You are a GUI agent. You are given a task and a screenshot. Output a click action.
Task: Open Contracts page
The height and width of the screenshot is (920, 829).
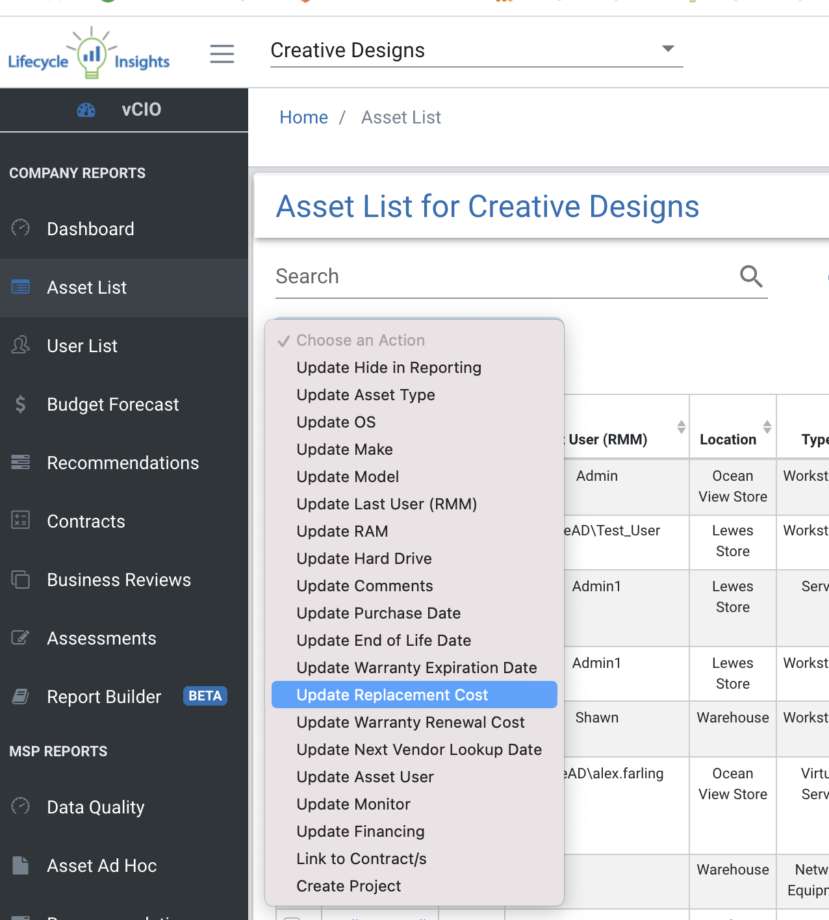(124, 521)
